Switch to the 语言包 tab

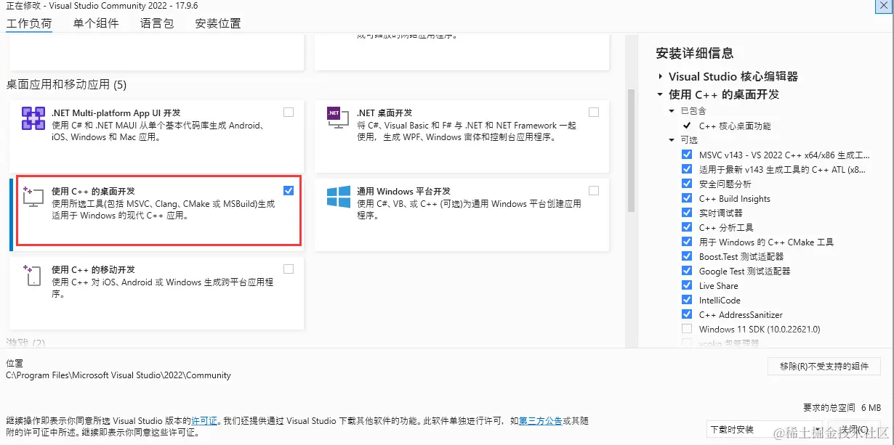pyautogui.click(x=157, y=23)
